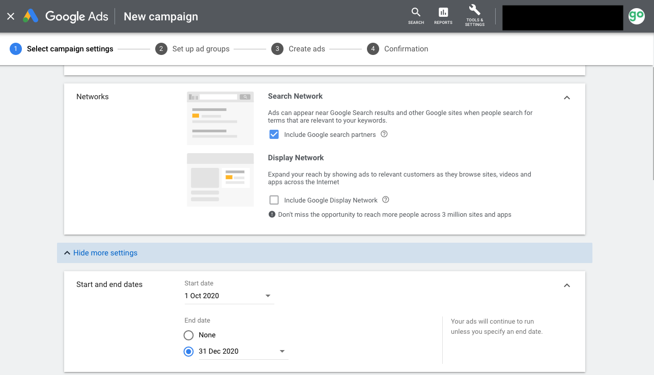Collapse the Start and end dates section
The image size is (654, 375).
pos(566,285)
